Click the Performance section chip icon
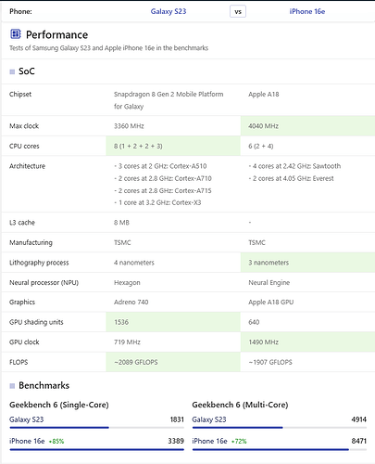This screenshot has height=464, width=375. point(16,34)
